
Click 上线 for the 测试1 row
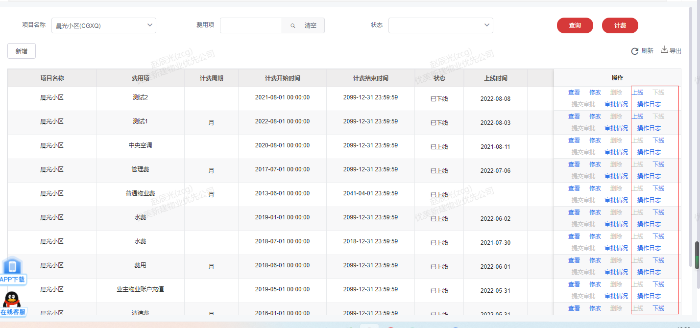637,117
